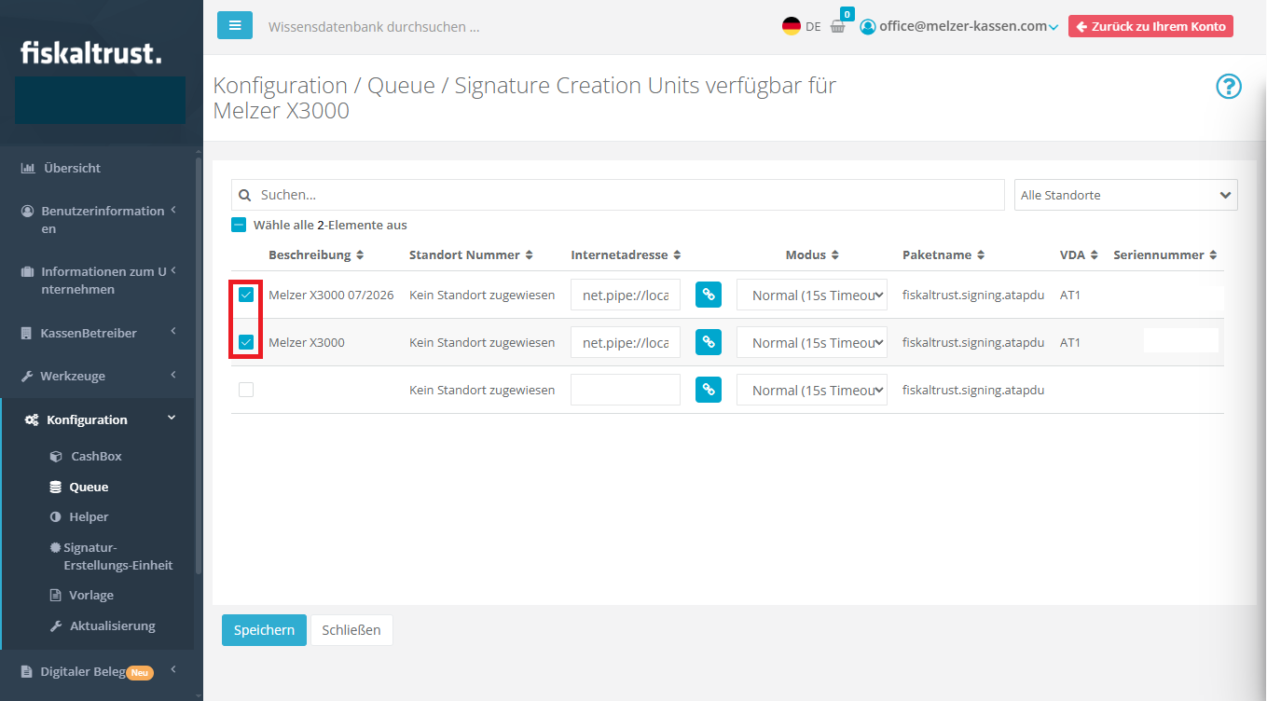This screenshot has width=1267, height=701.
Task: Edit Internetadresse for Melzer X3000 07/2026
Action: point(626,295)
